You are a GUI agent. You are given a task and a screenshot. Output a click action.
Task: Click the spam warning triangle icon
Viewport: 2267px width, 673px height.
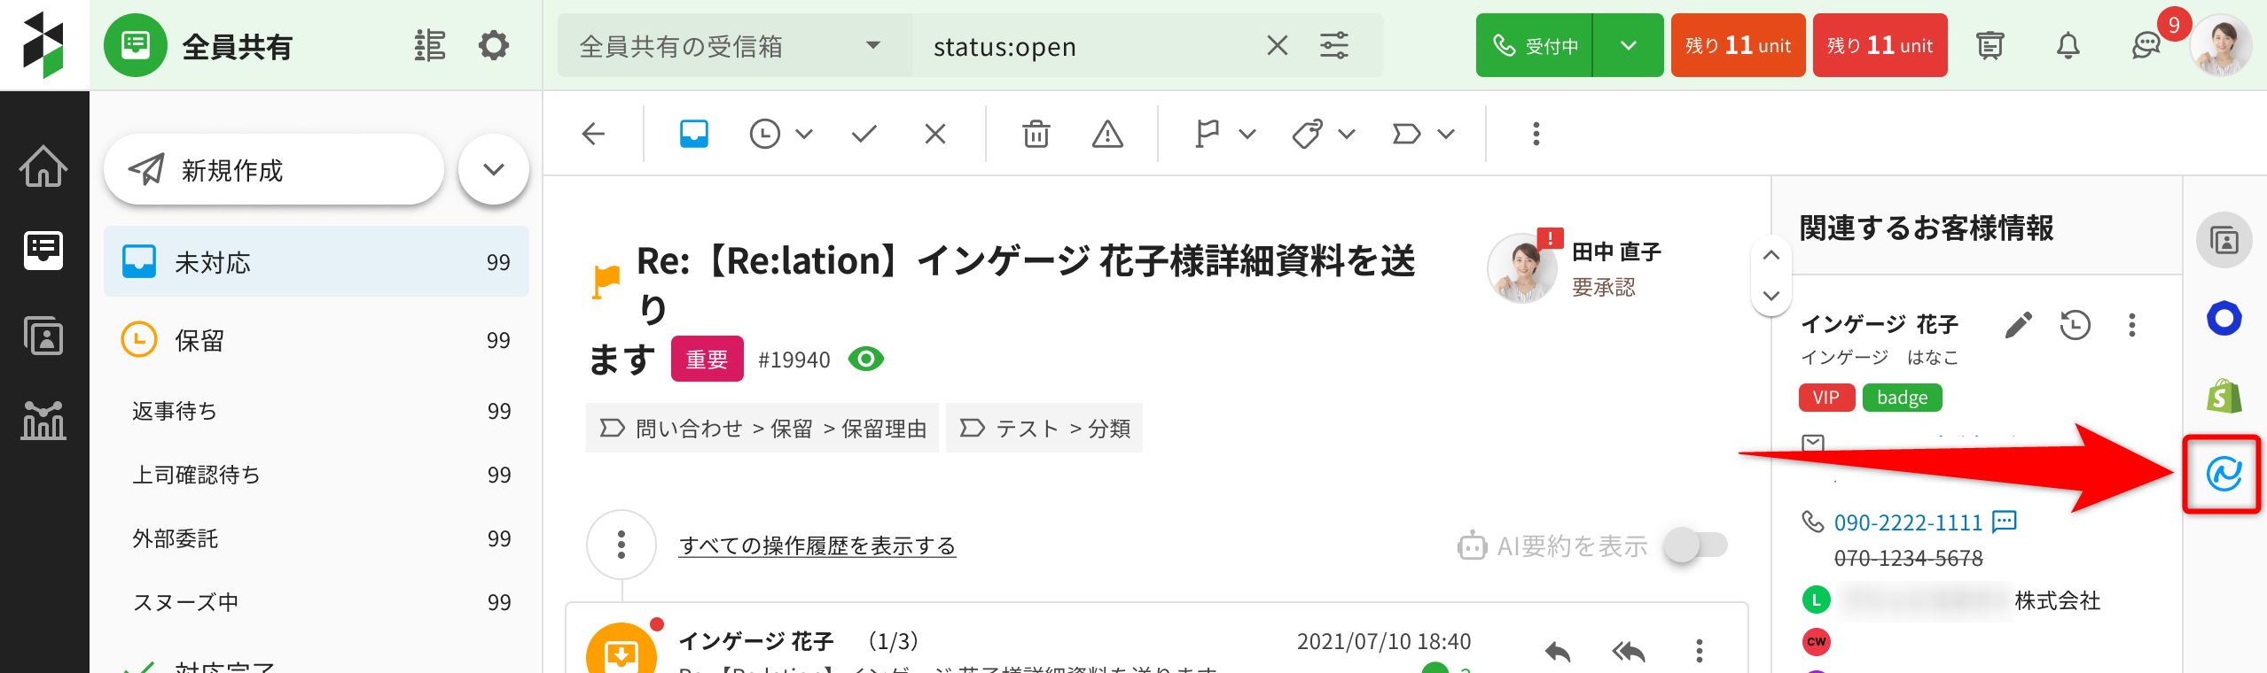pos(1107,134)
